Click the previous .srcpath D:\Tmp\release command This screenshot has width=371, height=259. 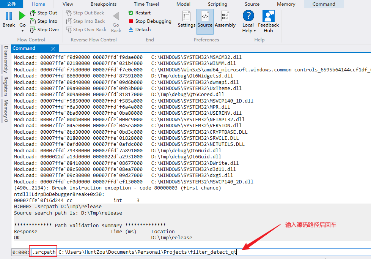tap(58, 206)
